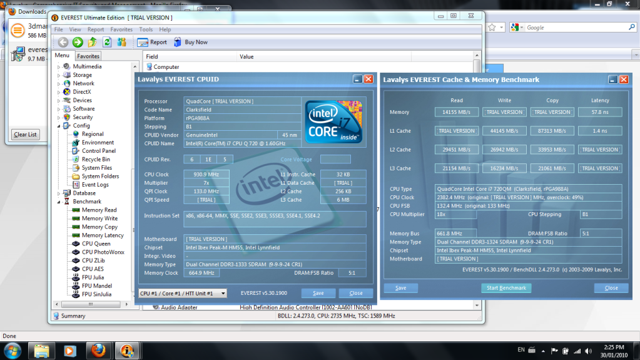Open the users icon in EVEREST toolbar
The height and width of the screenshot is (360, 640).
pos(121,42)
